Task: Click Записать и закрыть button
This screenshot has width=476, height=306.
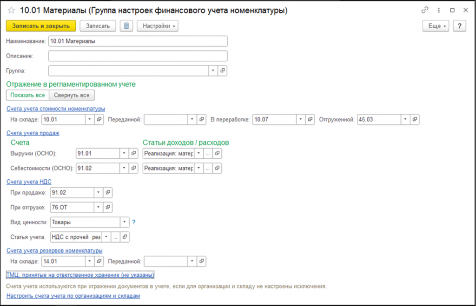Action: 41,26
